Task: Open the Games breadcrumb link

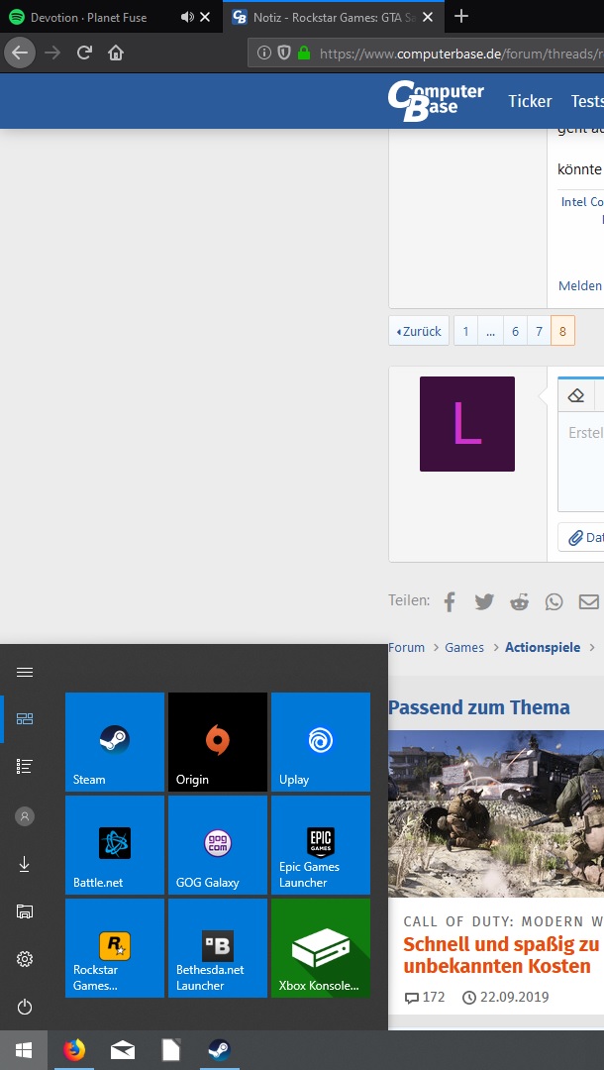Action: [x=464, y=647]
